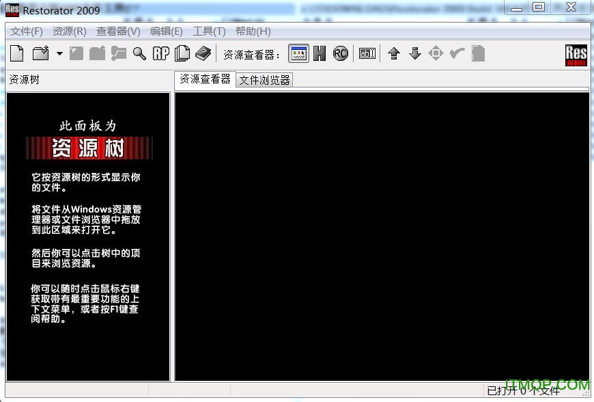Open the 查看器(V) menu

click(118, 31)
